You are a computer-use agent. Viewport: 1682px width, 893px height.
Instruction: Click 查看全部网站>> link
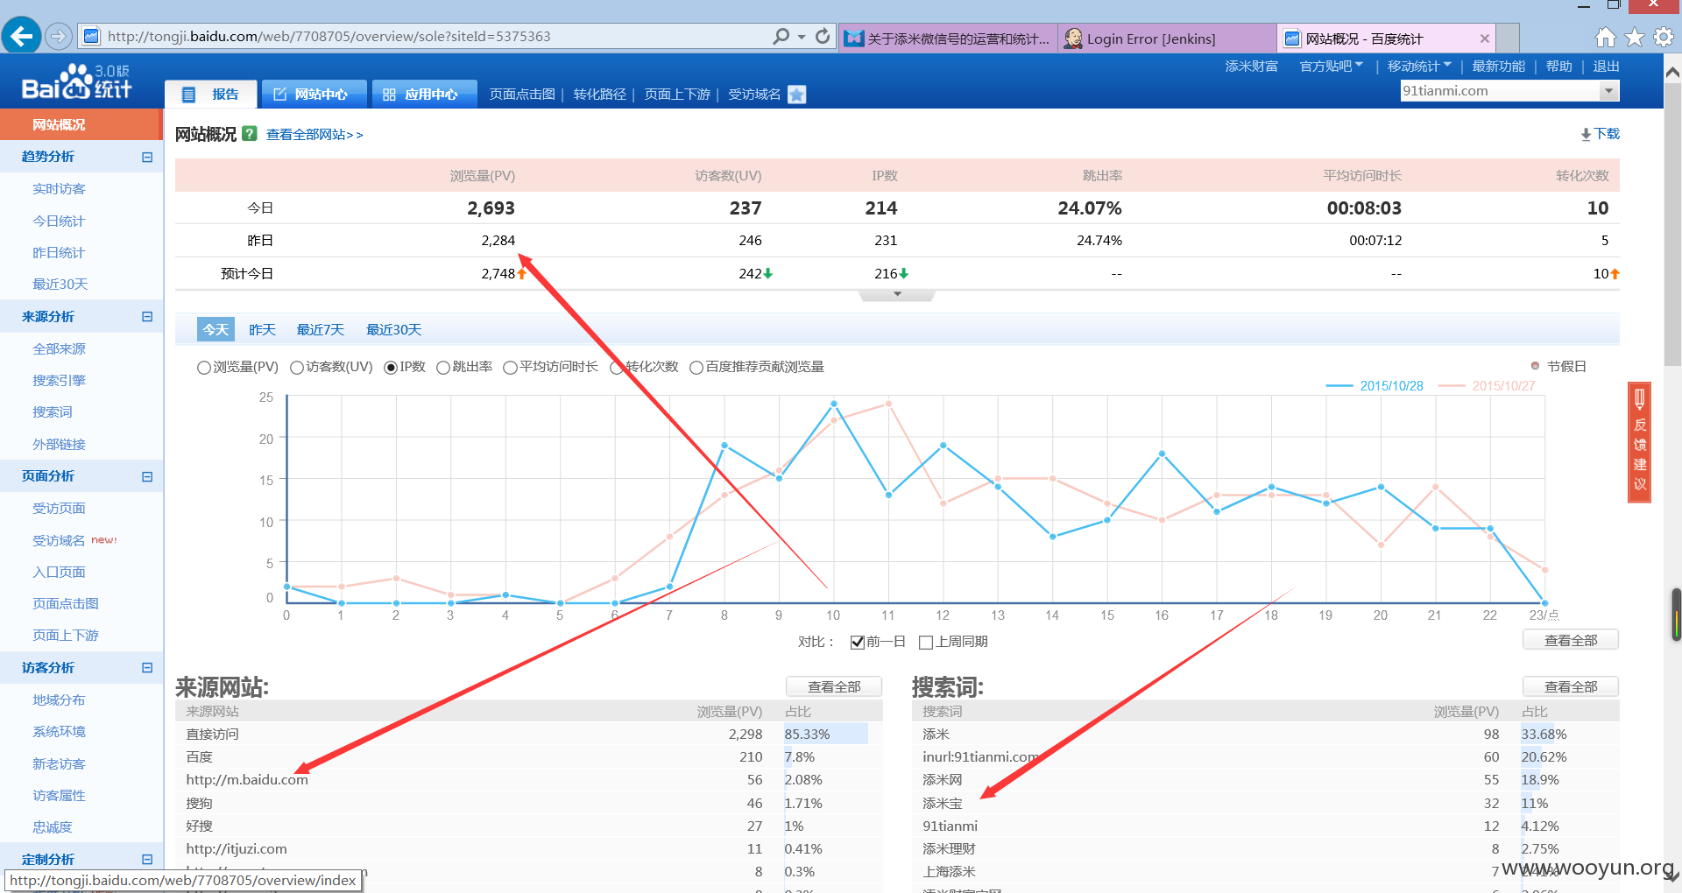[x=314, y=135]
